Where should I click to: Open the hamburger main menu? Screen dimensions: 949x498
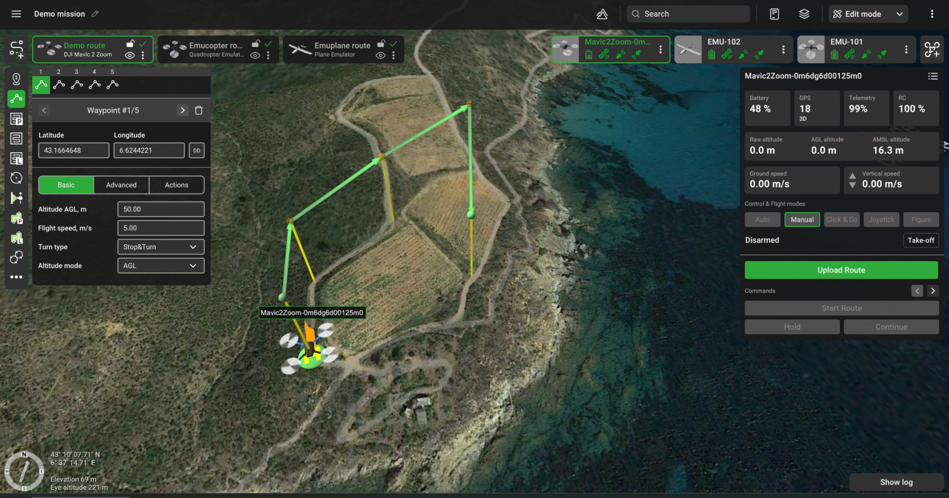click(16, 14)
